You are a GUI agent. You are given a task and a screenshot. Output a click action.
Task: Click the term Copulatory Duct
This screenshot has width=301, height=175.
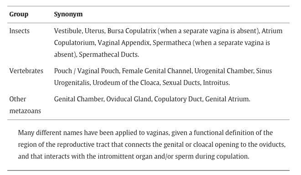178,99
